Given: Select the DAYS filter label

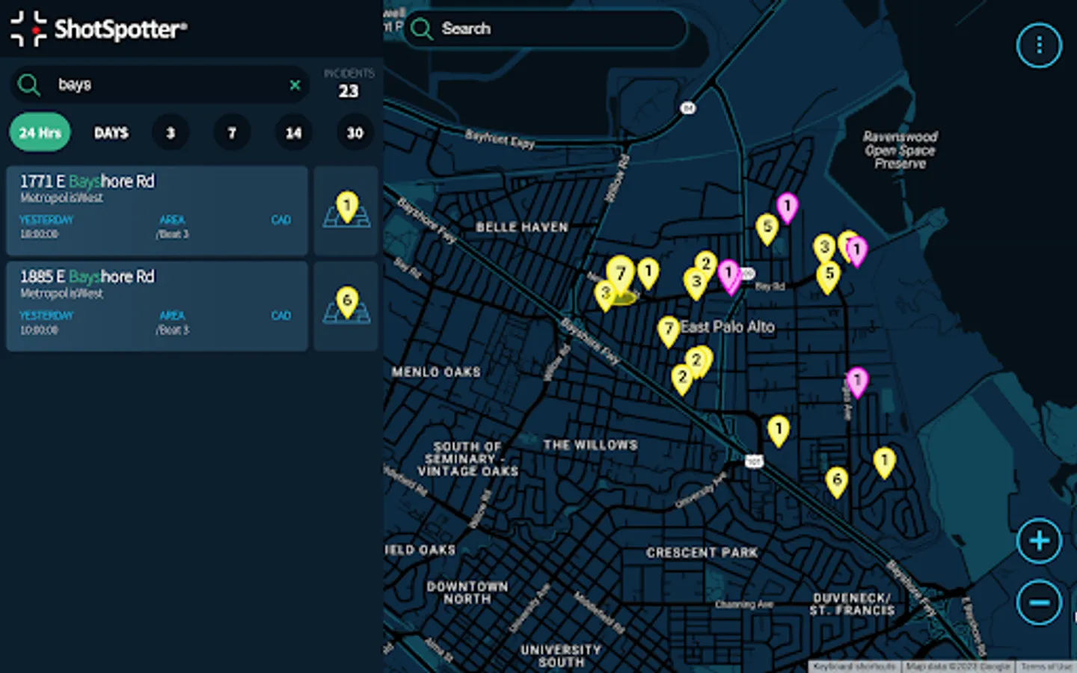Looking at the screenshot, I should [111, 132].
